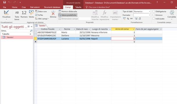Click the select-all corner of the table
This screenshot has width=177, height=104.
pos(36,29)
